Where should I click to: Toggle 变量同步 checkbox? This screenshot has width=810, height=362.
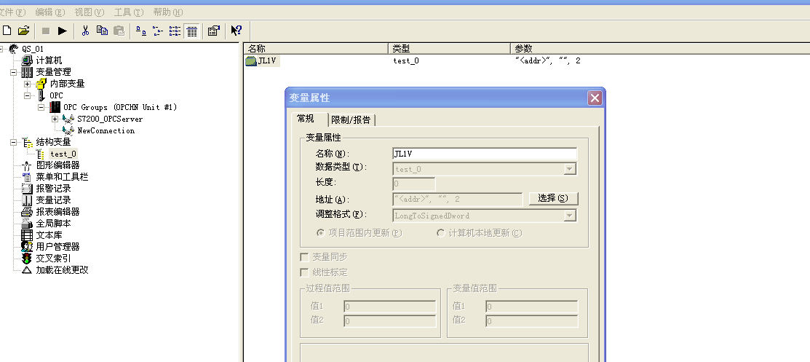pos(304,257)
